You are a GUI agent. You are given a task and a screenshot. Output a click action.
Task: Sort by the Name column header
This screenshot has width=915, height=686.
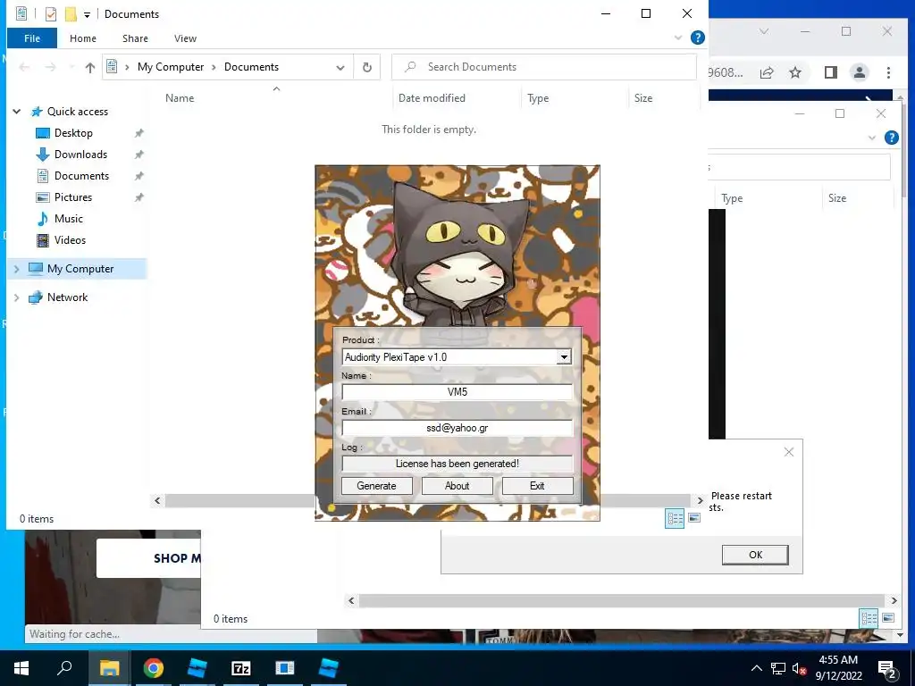(179, 98)
